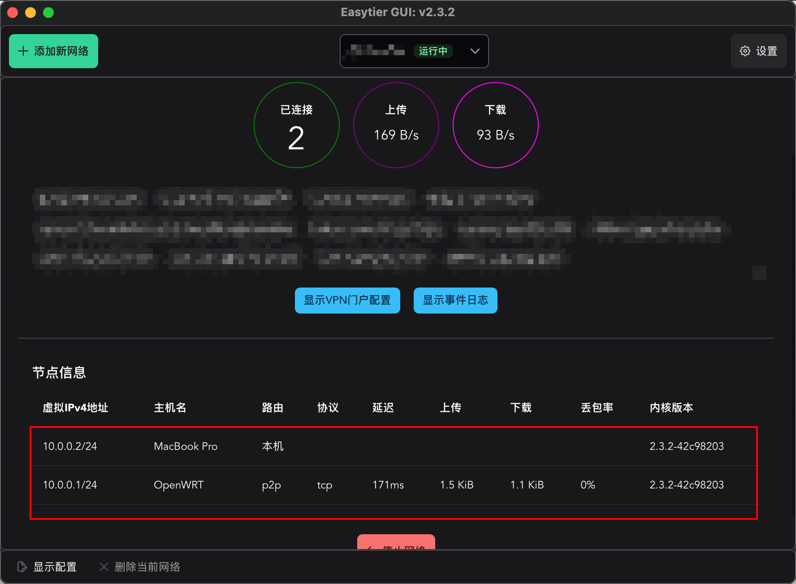Expand the network selector dropdown
796x584 pixels.
pos(414,51)
